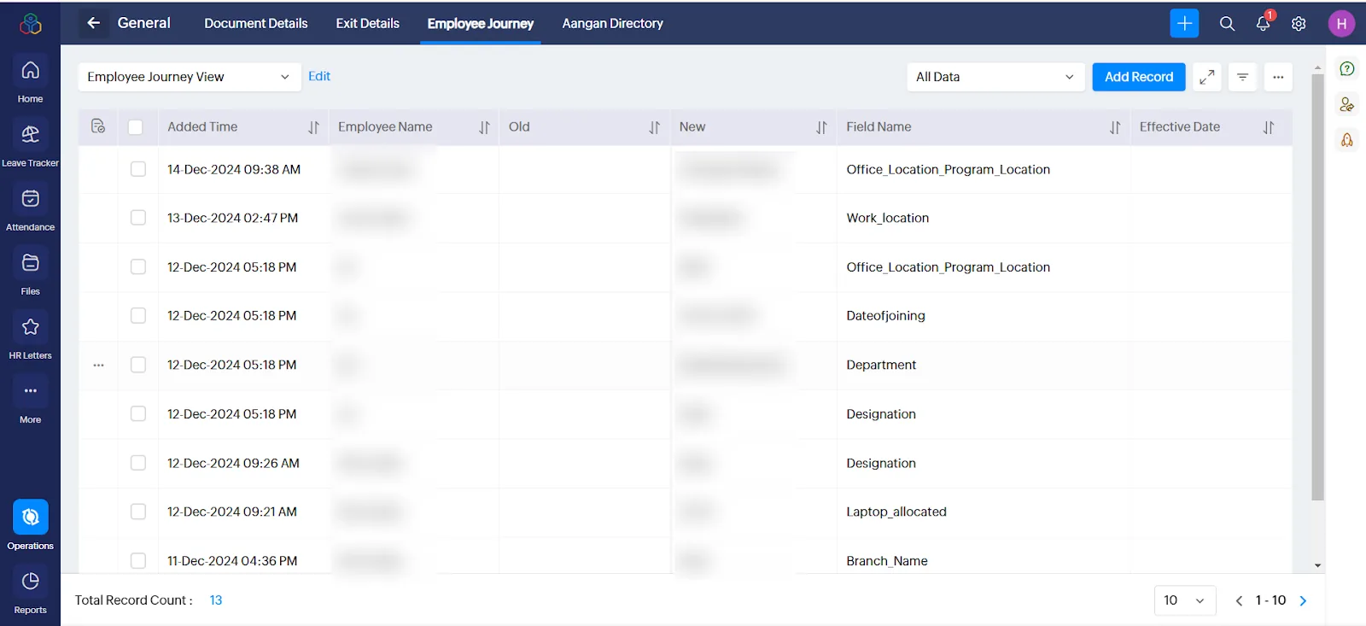Sort by Field Name column
The height and width of the screenshot is (626, 1366).
pos(1115,127)
